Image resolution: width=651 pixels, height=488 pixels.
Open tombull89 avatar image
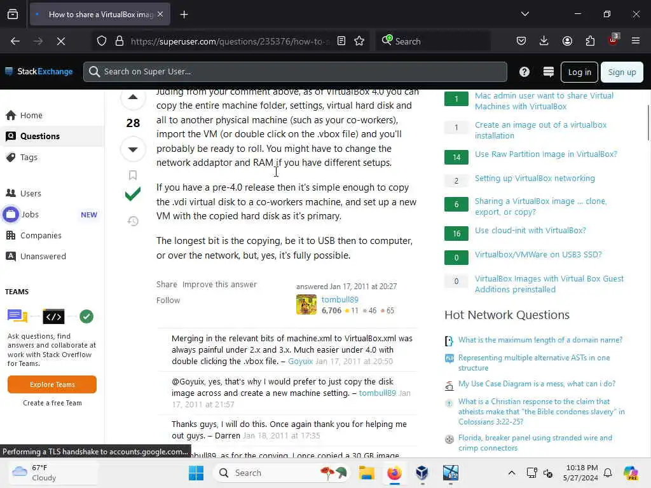tap(306, 304)
